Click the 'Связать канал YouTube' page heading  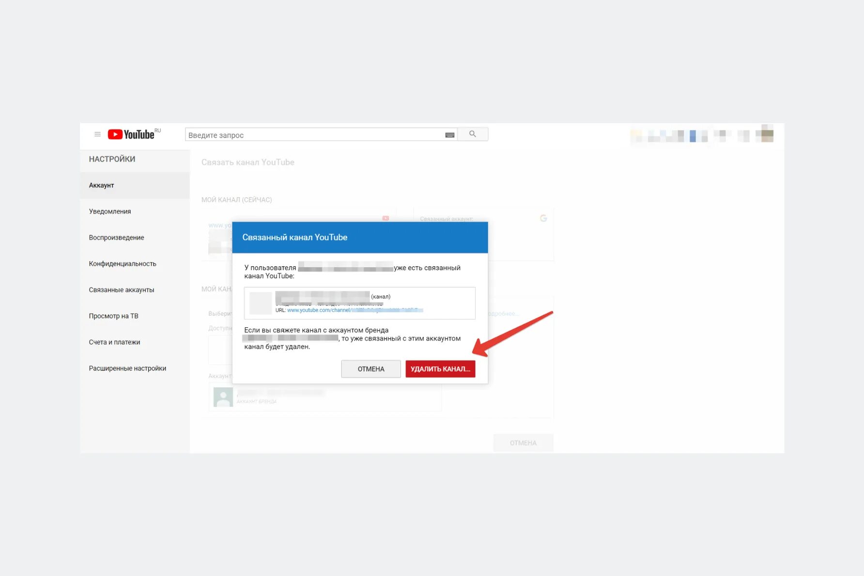(x=248, y=162)
